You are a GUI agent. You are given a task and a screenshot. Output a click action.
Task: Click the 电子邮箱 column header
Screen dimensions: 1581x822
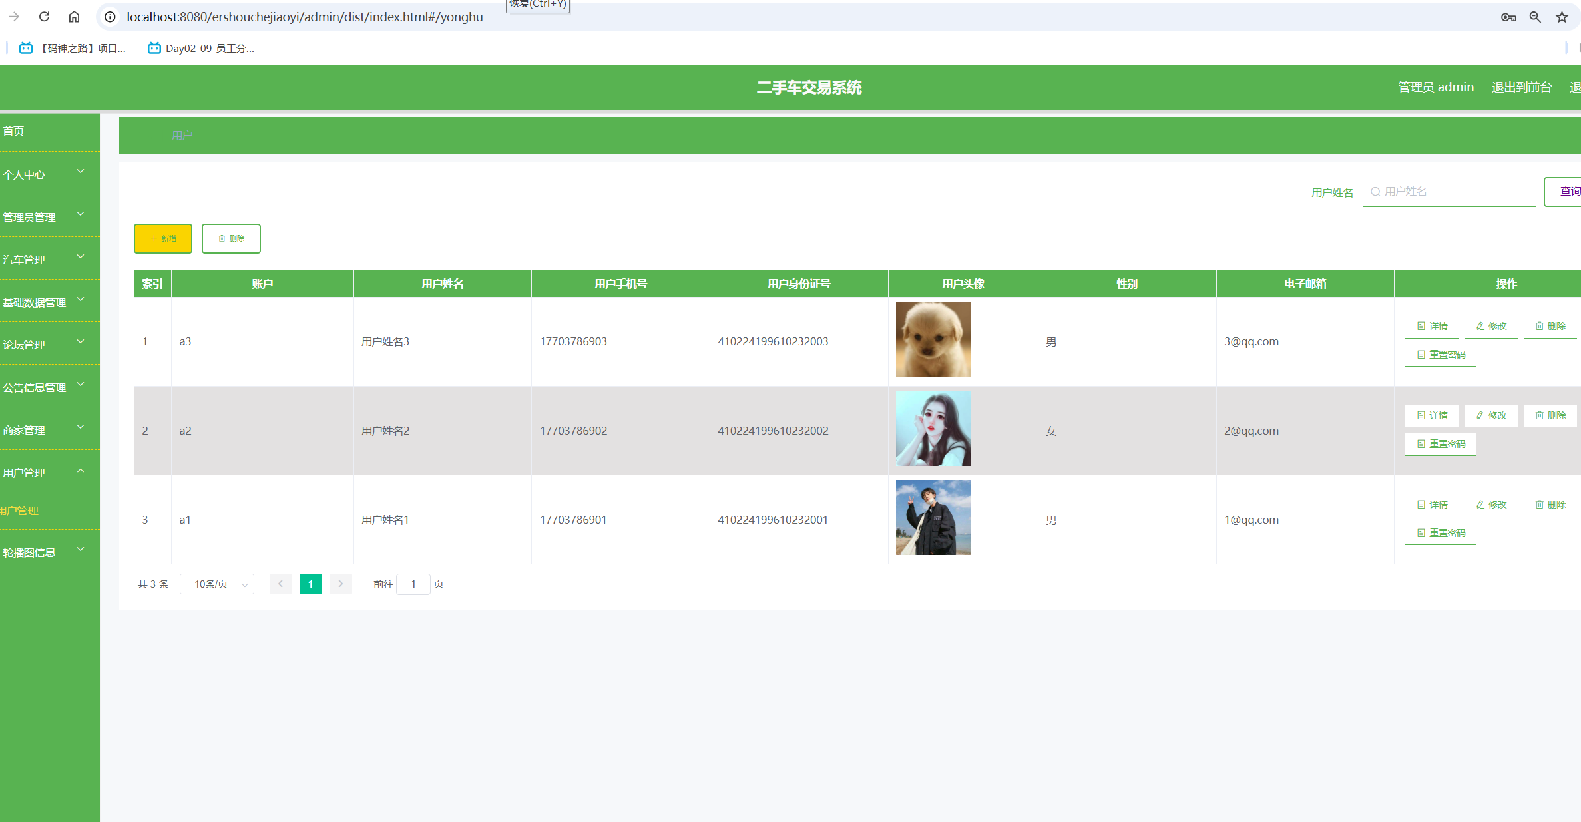pos(1305,284)
